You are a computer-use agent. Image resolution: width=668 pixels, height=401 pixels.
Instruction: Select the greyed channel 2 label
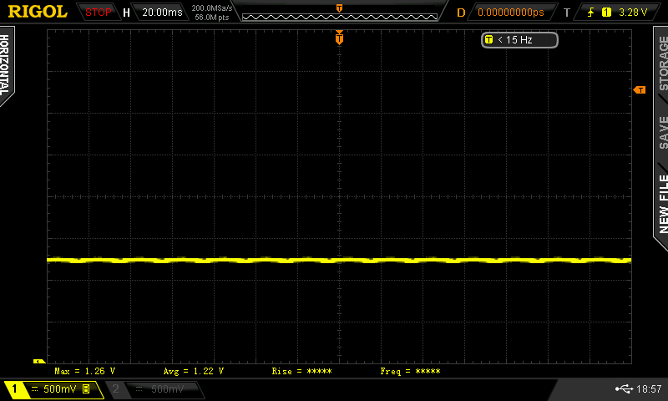(x=115, y=388)
